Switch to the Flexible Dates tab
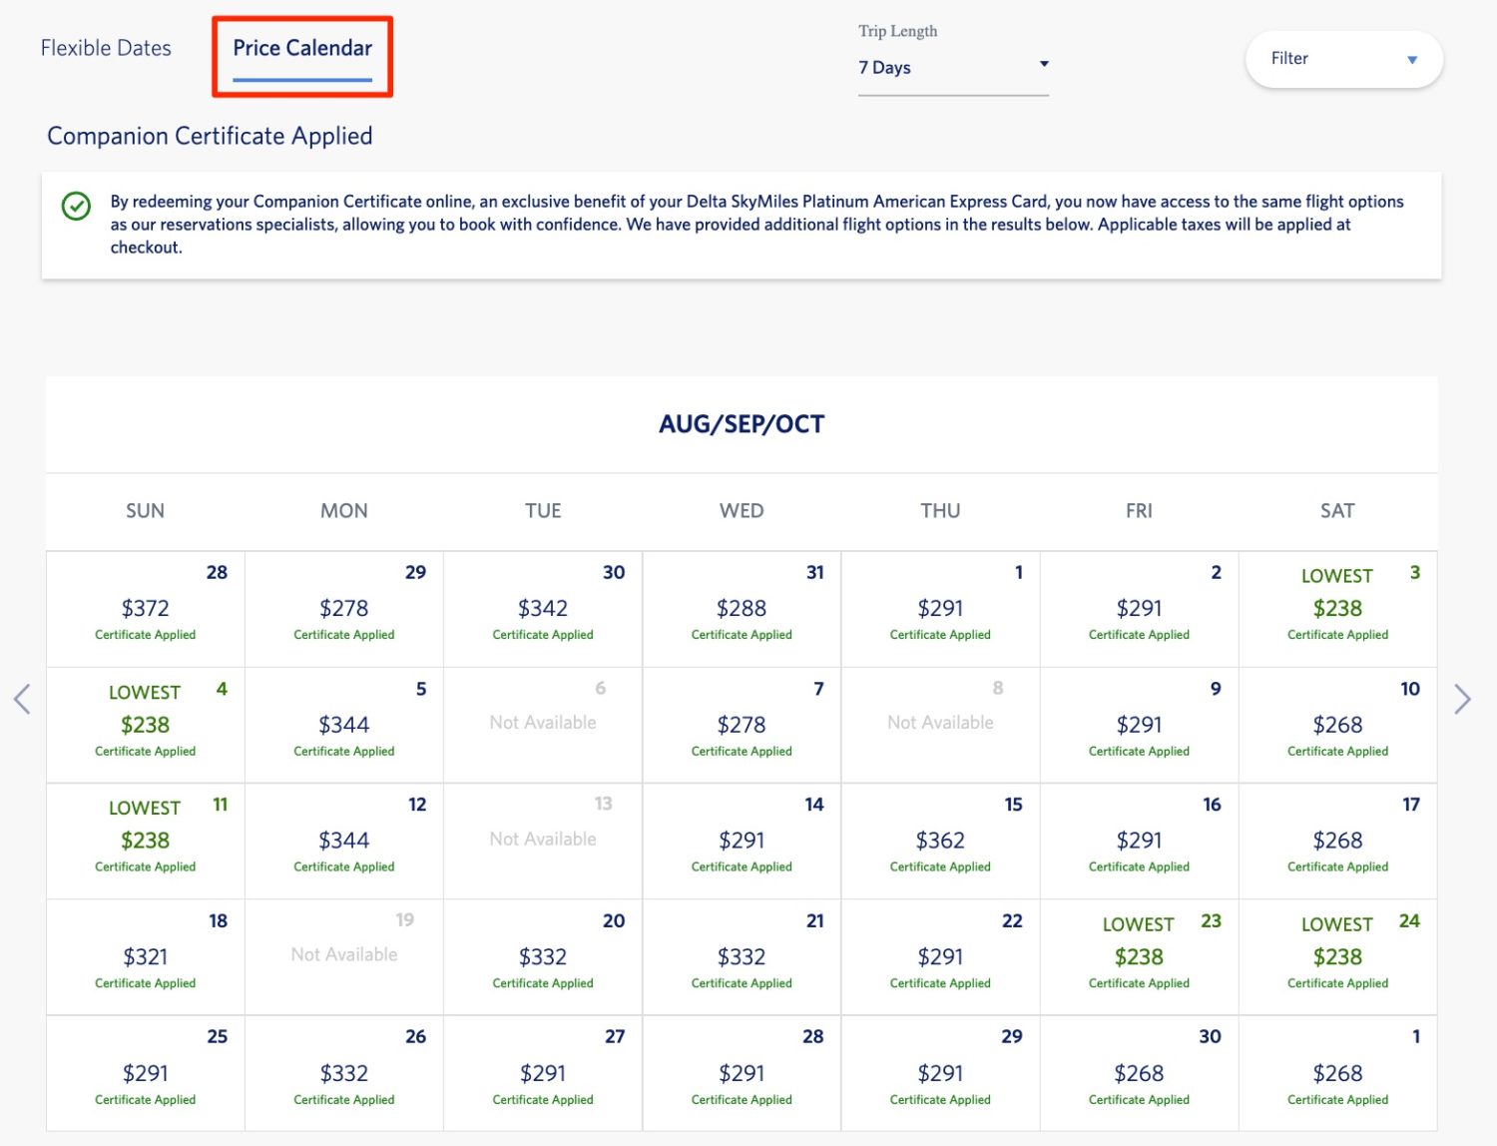The width and height of the screenshot is (1497, 1146). (105, 47)
